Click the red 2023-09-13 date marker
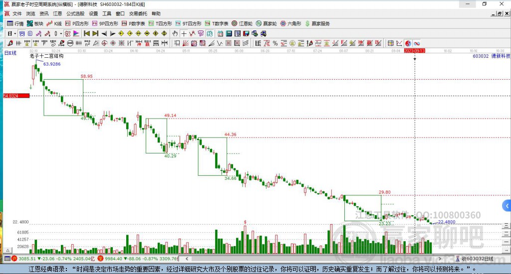The height and width of the screenshot is (274, 511). [415, 51]
